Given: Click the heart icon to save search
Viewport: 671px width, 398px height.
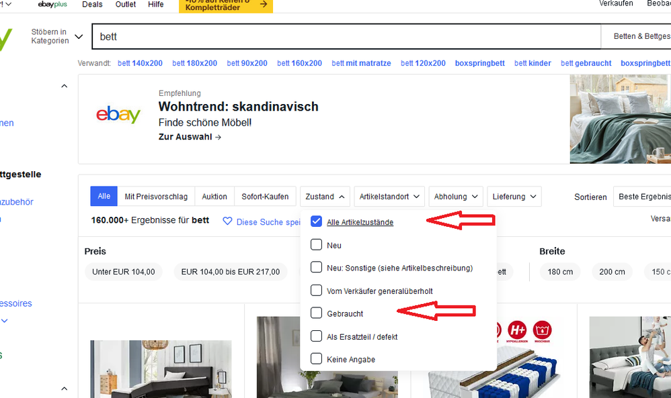Looking at the screenshot, I should tap(227, 221).
